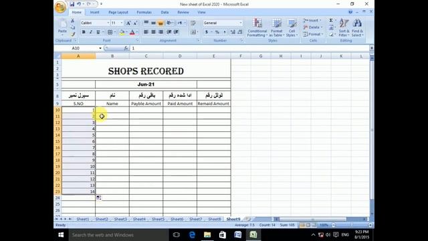Click the Decrease Decimal icon
Image resolution: width=428 pixels, height=241 pixels.
click(x=240, y=32)
